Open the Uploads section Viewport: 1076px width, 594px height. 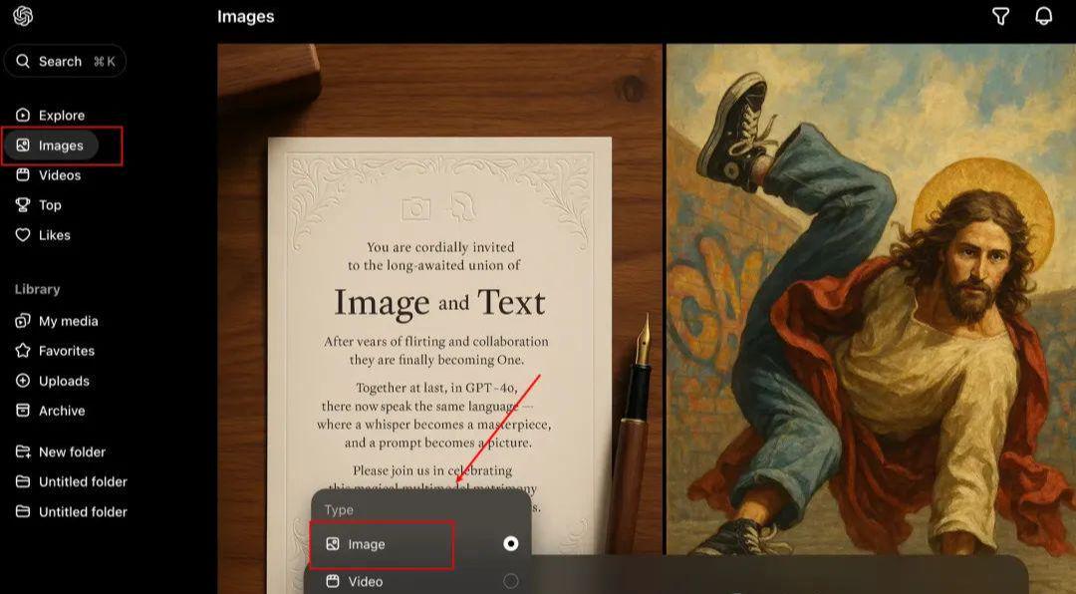[x=64, y=381]
